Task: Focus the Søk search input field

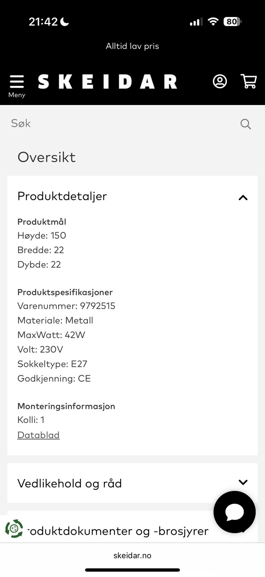Action: coord(119,123)
